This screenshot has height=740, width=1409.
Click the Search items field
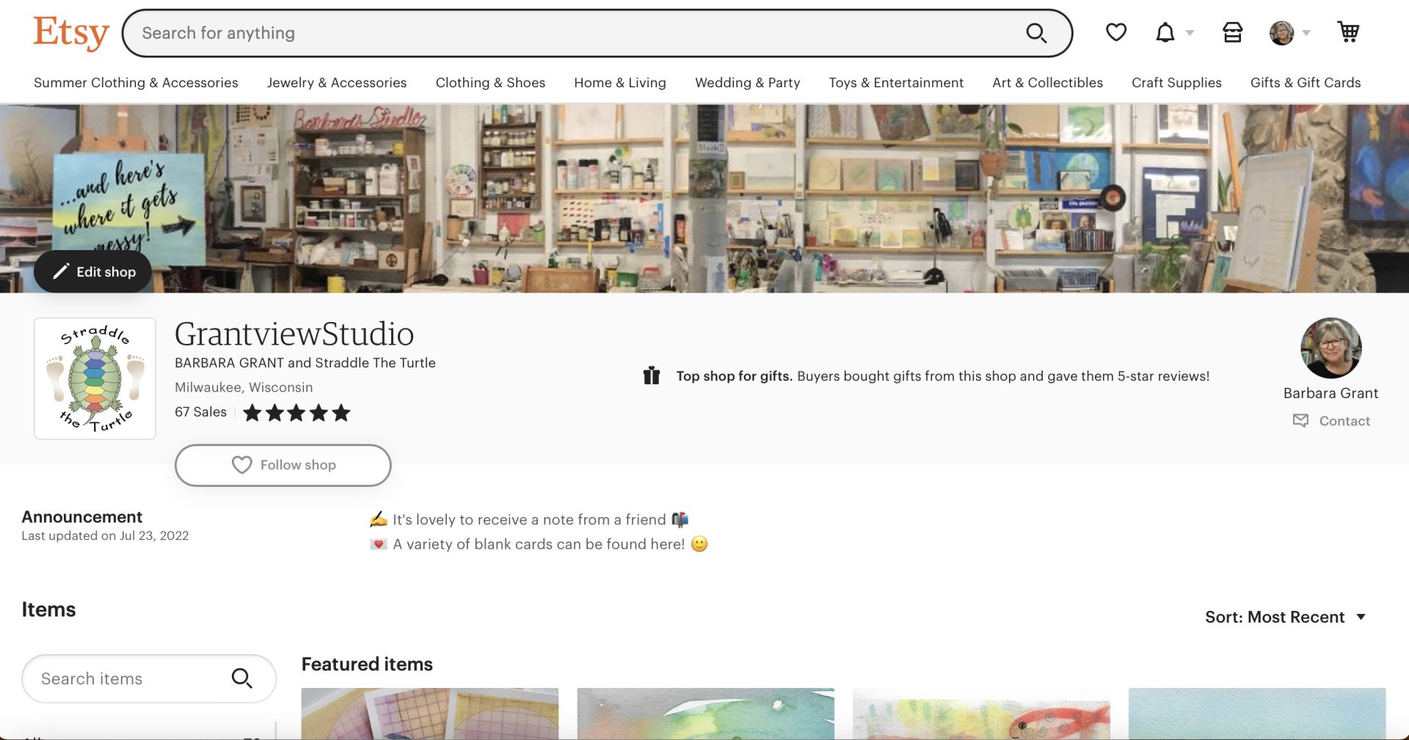click(149, 678)
